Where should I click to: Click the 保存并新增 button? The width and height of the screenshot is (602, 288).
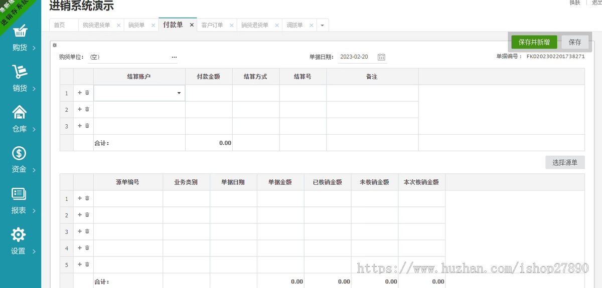(534, 42)
